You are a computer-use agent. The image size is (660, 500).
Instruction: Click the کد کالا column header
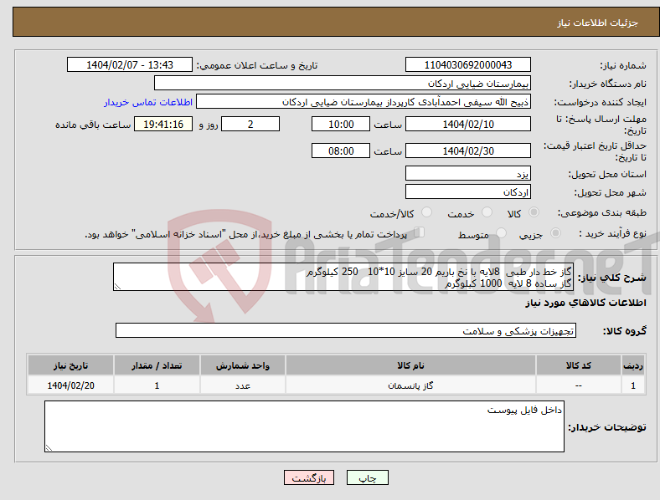coord(579,365)
